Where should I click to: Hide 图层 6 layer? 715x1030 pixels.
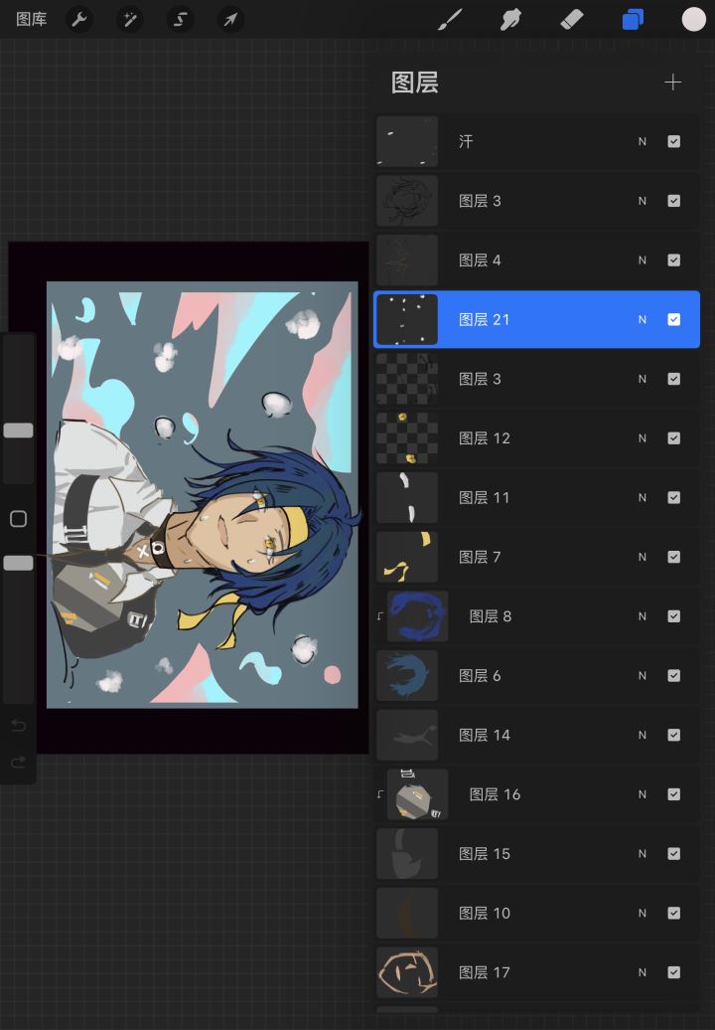[x=673, y=675]
